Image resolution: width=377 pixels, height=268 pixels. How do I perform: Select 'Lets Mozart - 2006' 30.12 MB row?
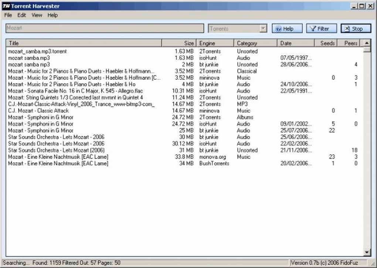pyautogui.click(x=184, y=144)
